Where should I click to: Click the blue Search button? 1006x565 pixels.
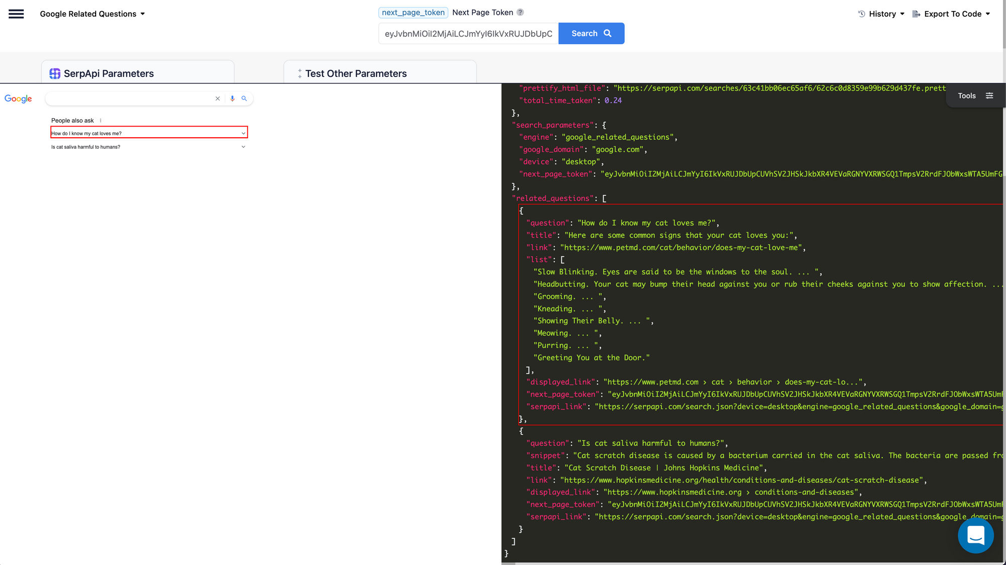tap(591, 34)
